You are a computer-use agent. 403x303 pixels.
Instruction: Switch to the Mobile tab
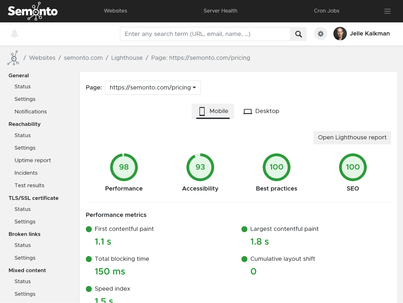click(x=213, y=111)
